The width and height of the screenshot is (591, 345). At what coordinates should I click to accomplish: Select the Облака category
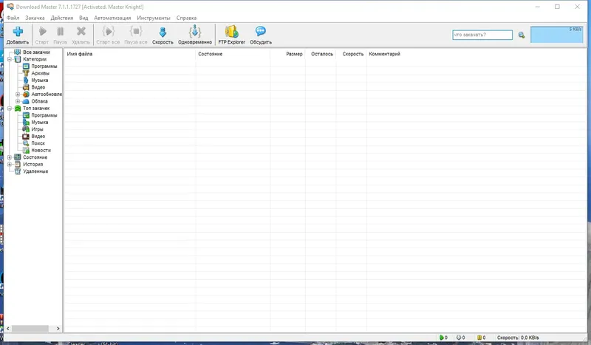tap(39, 101)
